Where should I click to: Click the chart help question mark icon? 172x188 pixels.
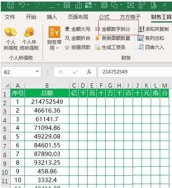[142, 5]
